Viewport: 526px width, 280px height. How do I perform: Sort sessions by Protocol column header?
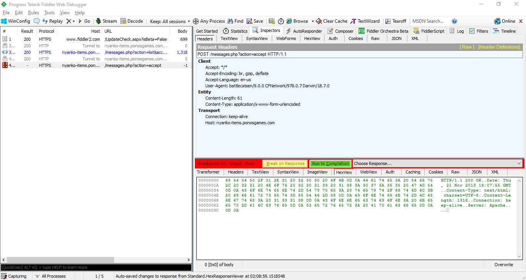tap(47, 31)
